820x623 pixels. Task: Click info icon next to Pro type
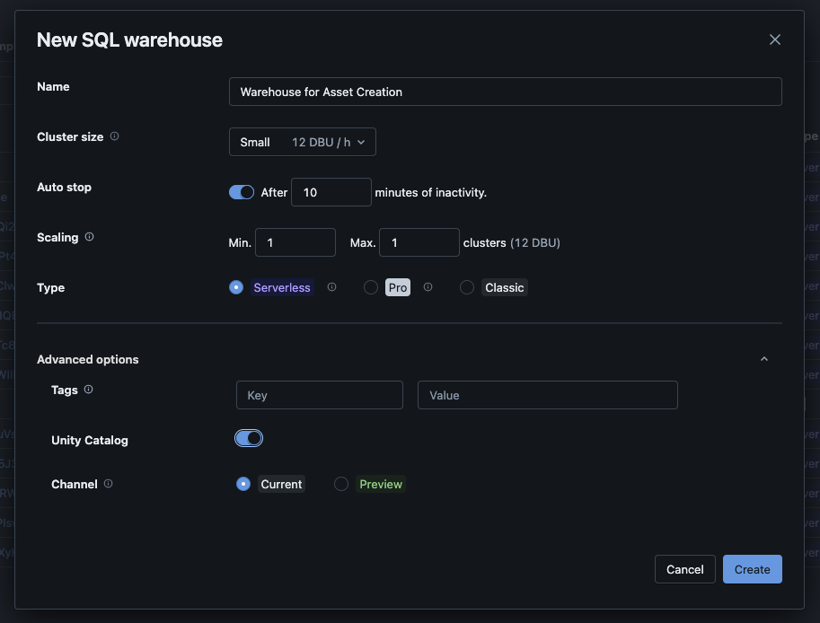point(428,288)
